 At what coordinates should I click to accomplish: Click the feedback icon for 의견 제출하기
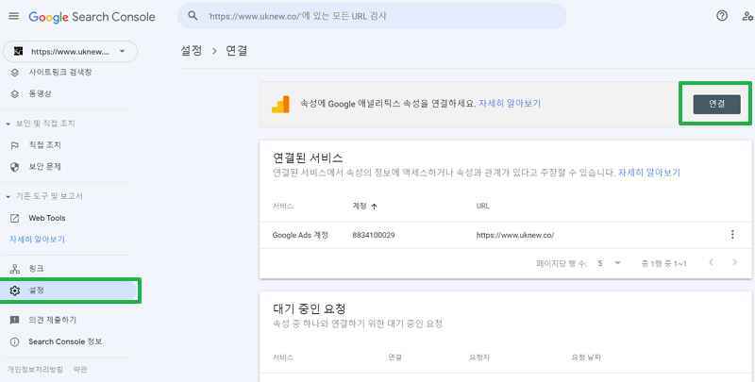point(15,320)
